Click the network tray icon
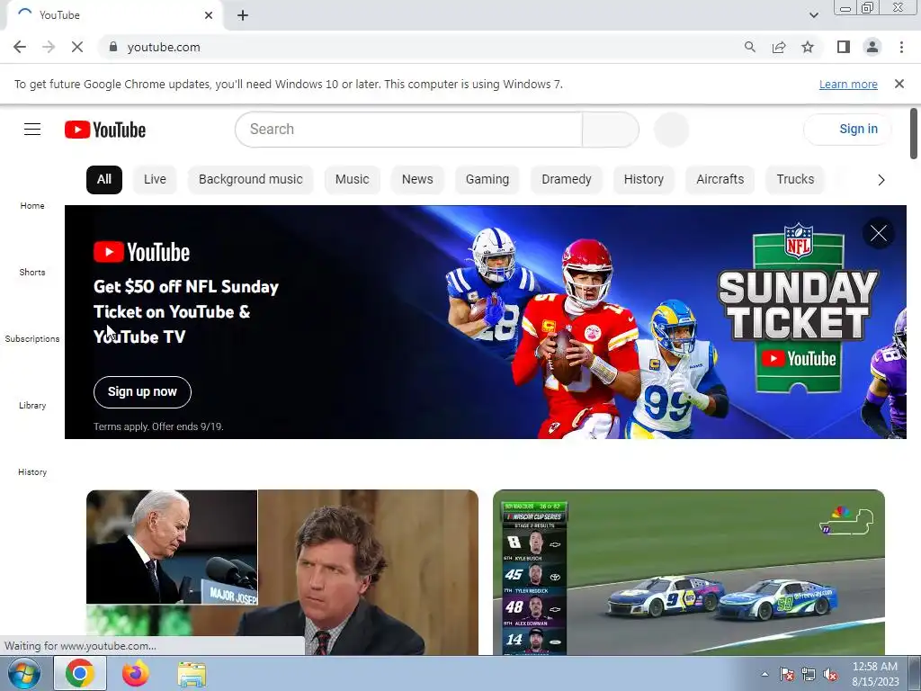This screenshot has height=691, width=921. point(809,675)
